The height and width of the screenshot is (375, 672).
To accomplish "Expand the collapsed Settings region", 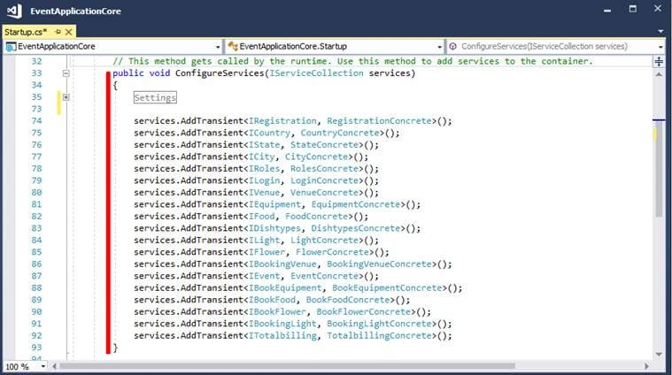I will [x=66, y=97].
